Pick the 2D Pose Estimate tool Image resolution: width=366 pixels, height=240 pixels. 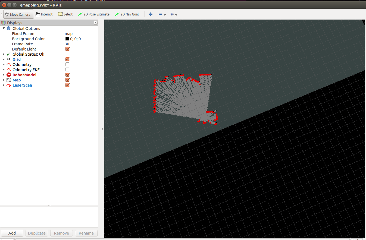[x=94, y=14]
